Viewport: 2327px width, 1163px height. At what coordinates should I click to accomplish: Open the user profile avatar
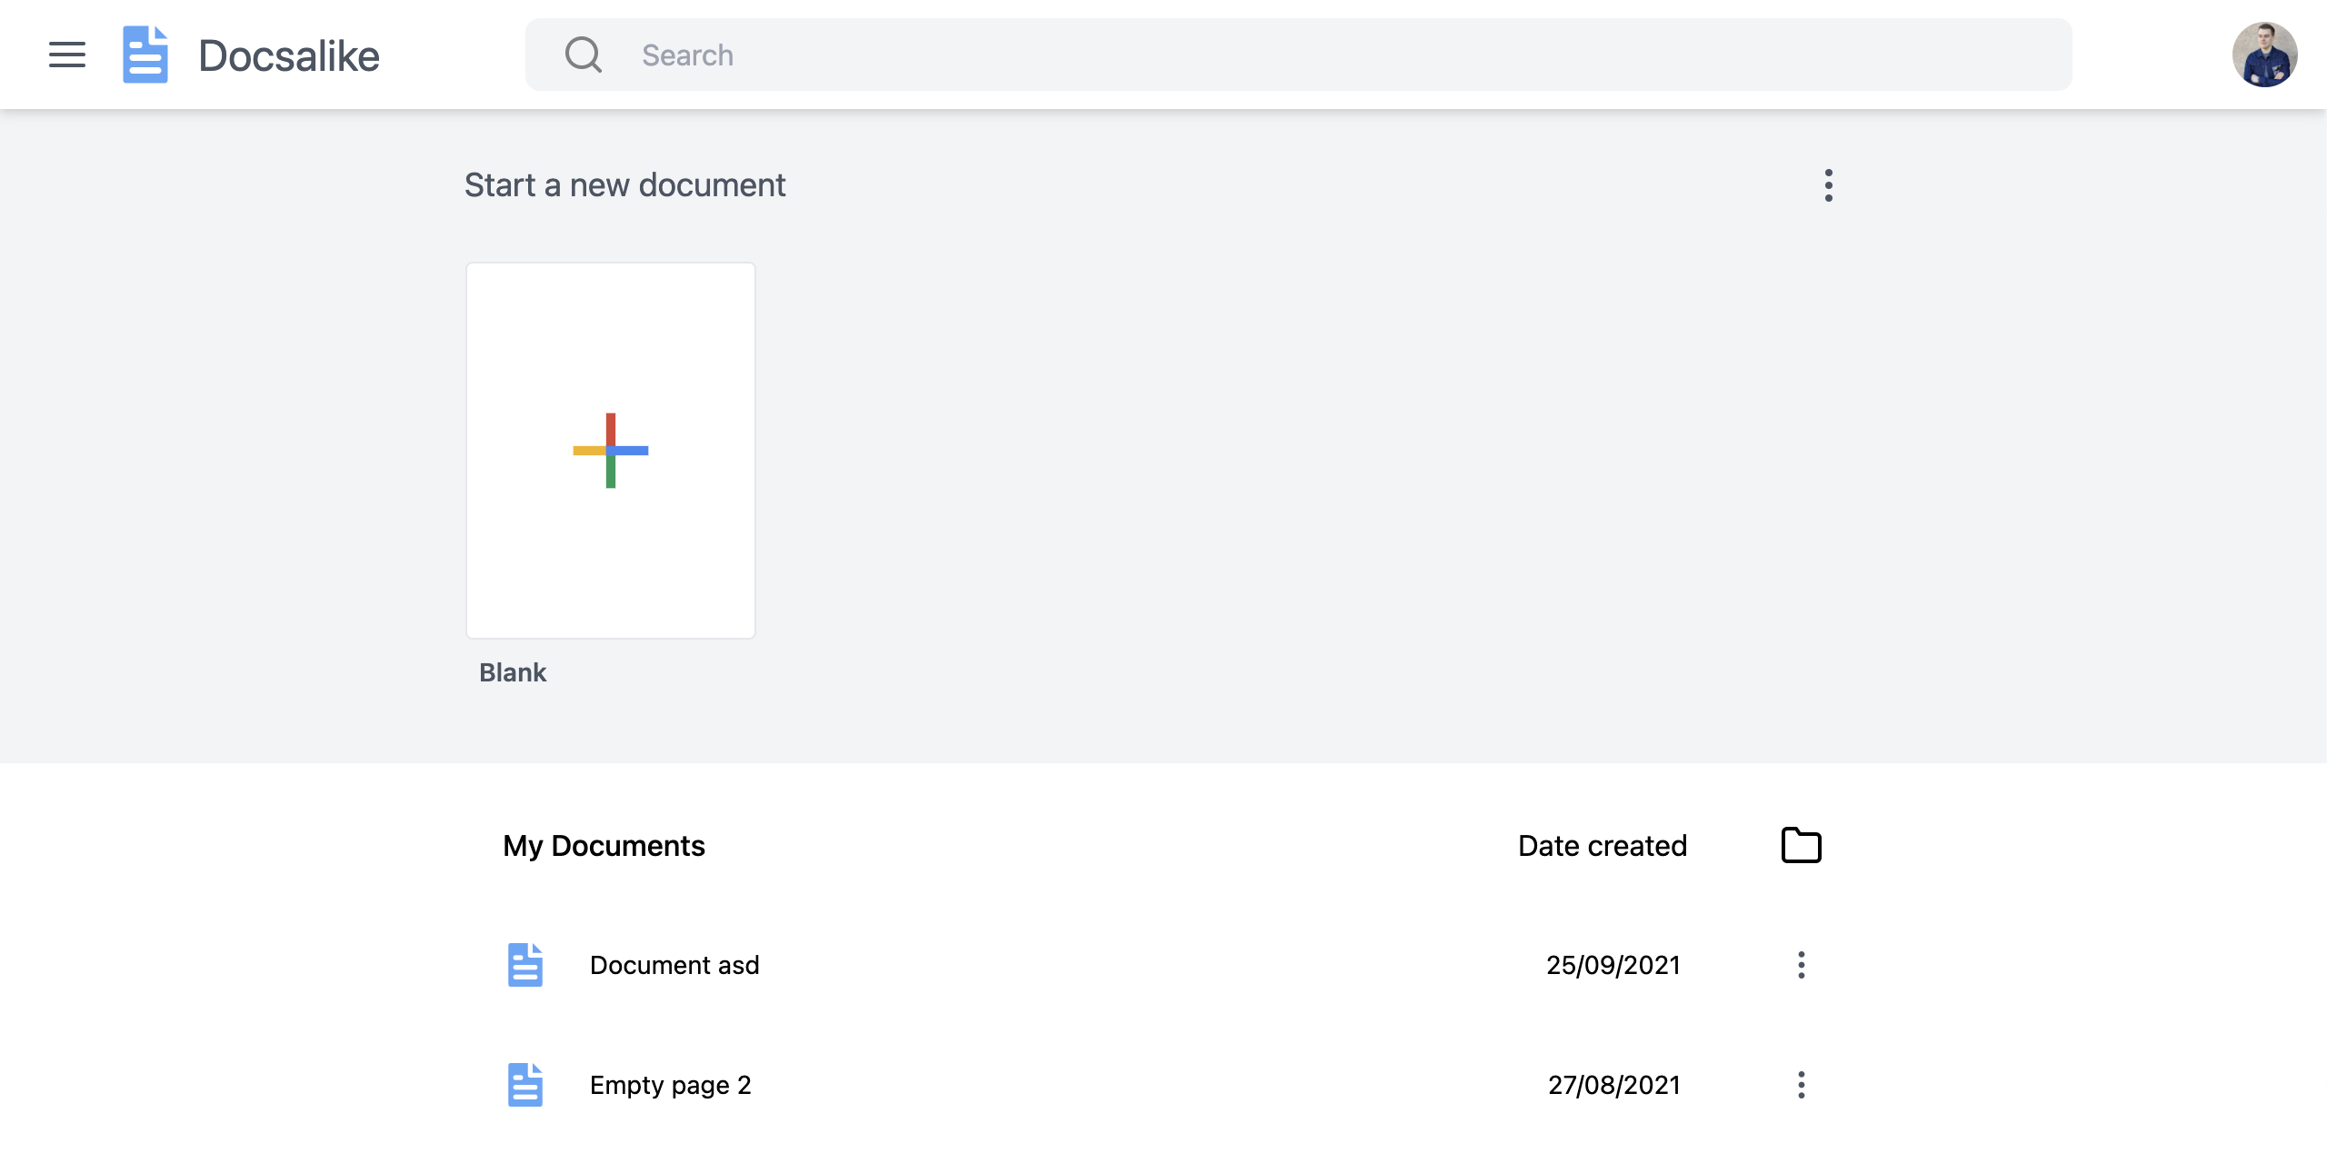point(2264,55)
